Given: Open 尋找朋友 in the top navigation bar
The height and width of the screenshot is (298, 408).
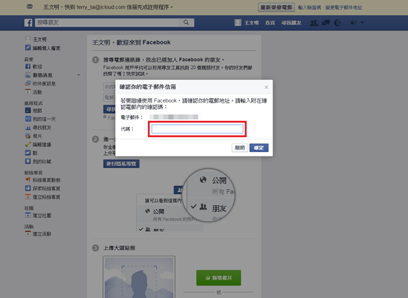Looking at the screenshot, I should coord(291,23).
